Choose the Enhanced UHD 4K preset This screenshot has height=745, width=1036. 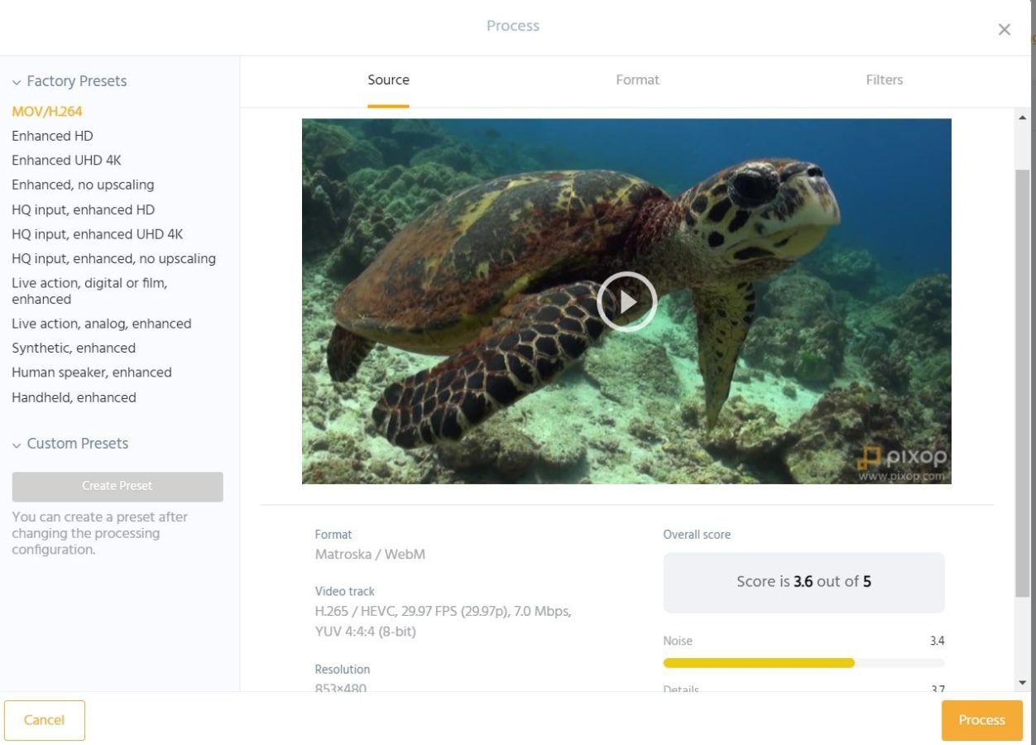[66, 160]
